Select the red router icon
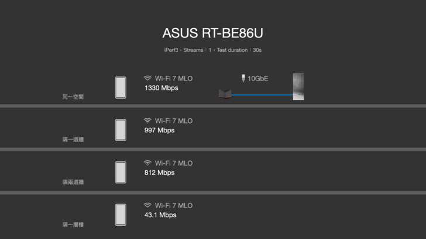This screenshot has width=426, height=239. [x=225, y=93]
